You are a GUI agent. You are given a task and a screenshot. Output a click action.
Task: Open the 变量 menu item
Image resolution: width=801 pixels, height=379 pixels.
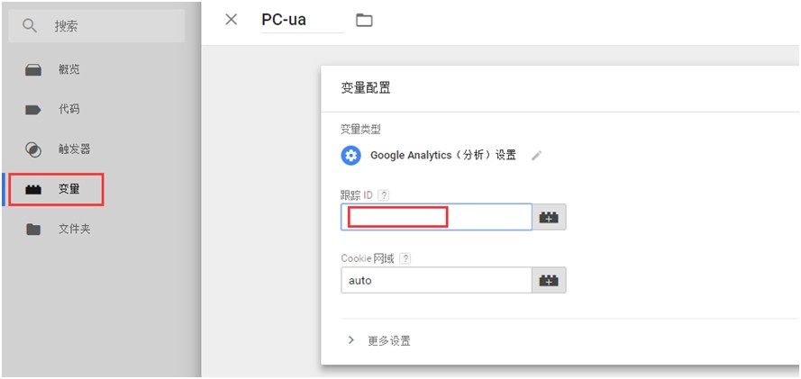pyautogui.click(x=68, y=189)
